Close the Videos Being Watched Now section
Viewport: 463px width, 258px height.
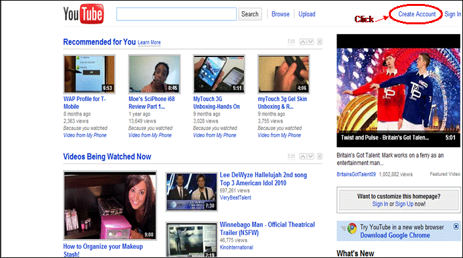click(320, 156)
